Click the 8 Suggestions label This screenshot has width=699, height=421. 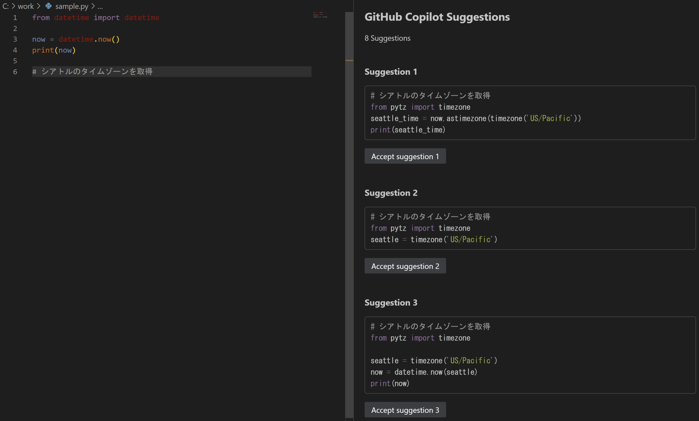[x=387, y=38]
